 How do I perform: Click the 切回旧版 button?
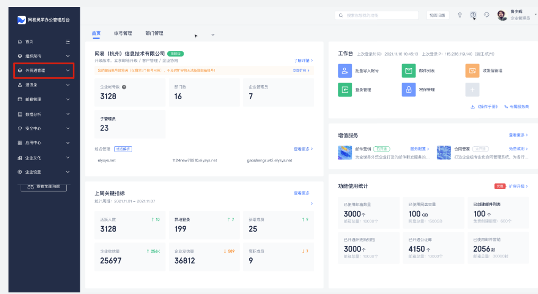click(x=438, y=15)
